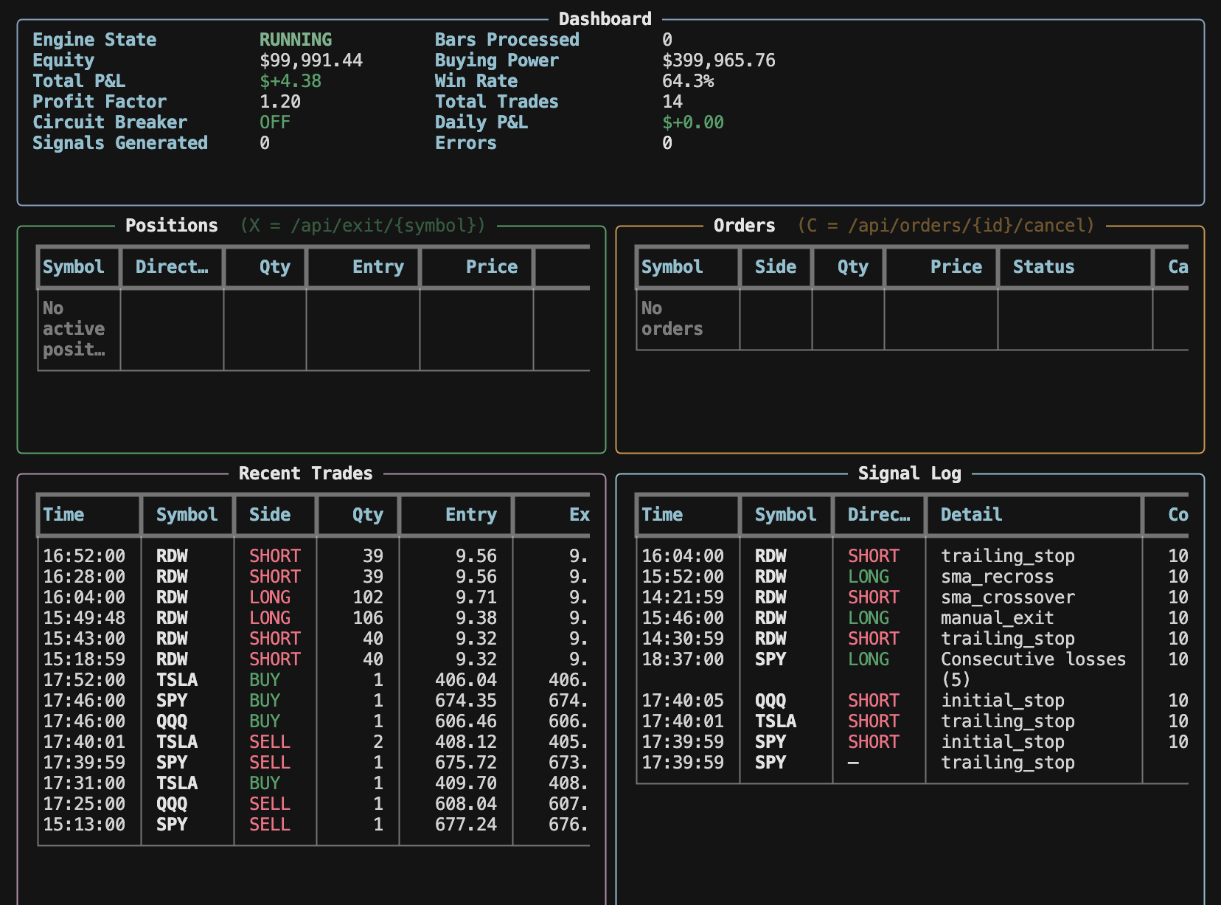Screen dimensions: 1221x905
Task: Sort Recent Trades by the Time column
Action: 64,514
